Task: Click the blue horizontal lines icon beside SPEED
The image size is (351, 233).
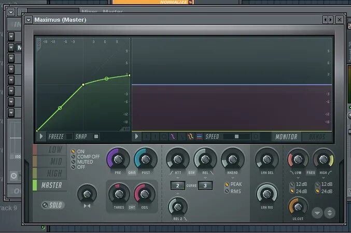Action: [199, 136]
